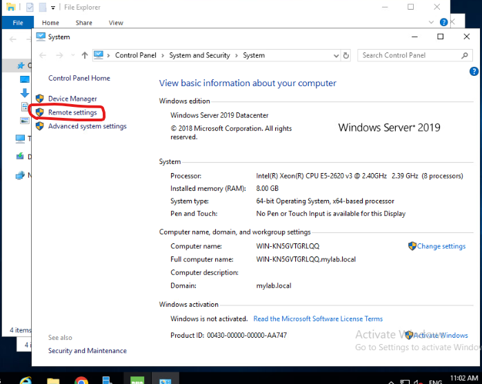
Task: Select This PC icon in File Explorer
Action: tap(20, 139)
